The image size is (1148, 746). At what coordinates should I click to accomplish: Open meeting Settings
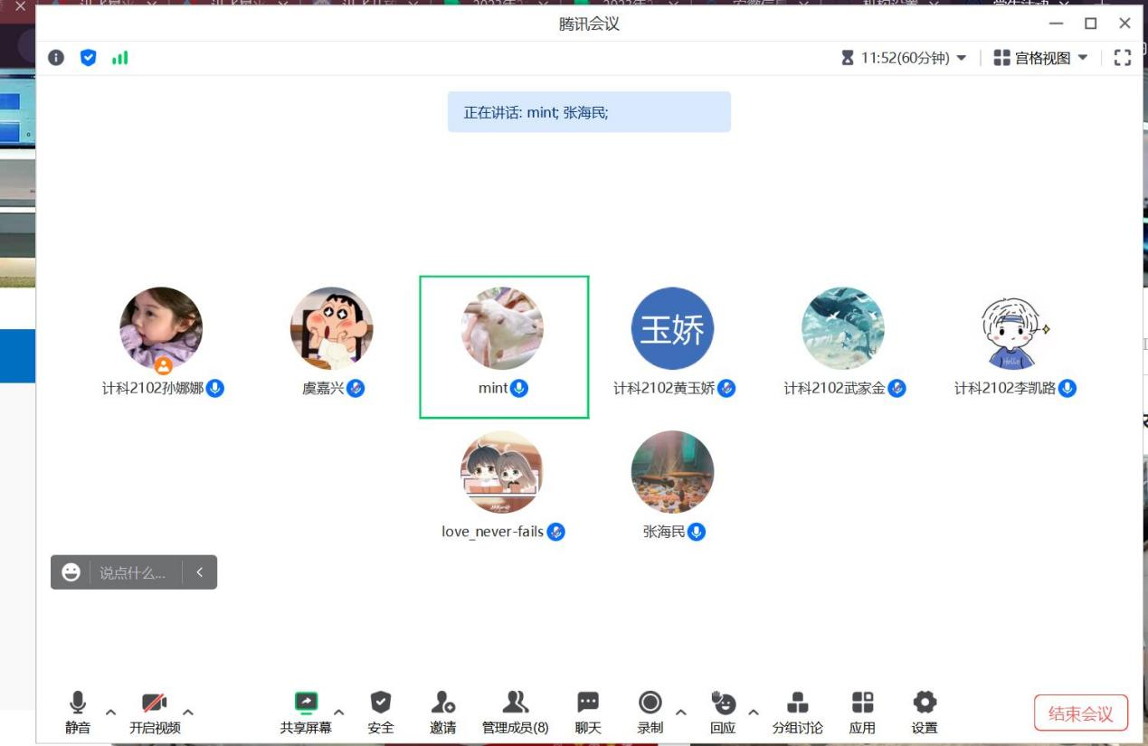point(923,713)
